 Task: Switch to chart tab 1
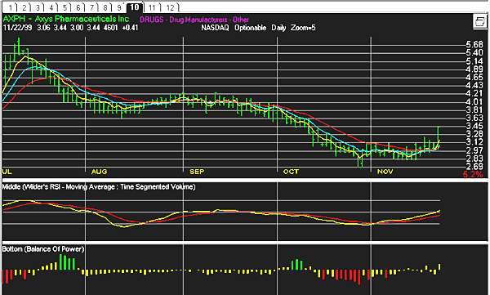click(10, 7)
